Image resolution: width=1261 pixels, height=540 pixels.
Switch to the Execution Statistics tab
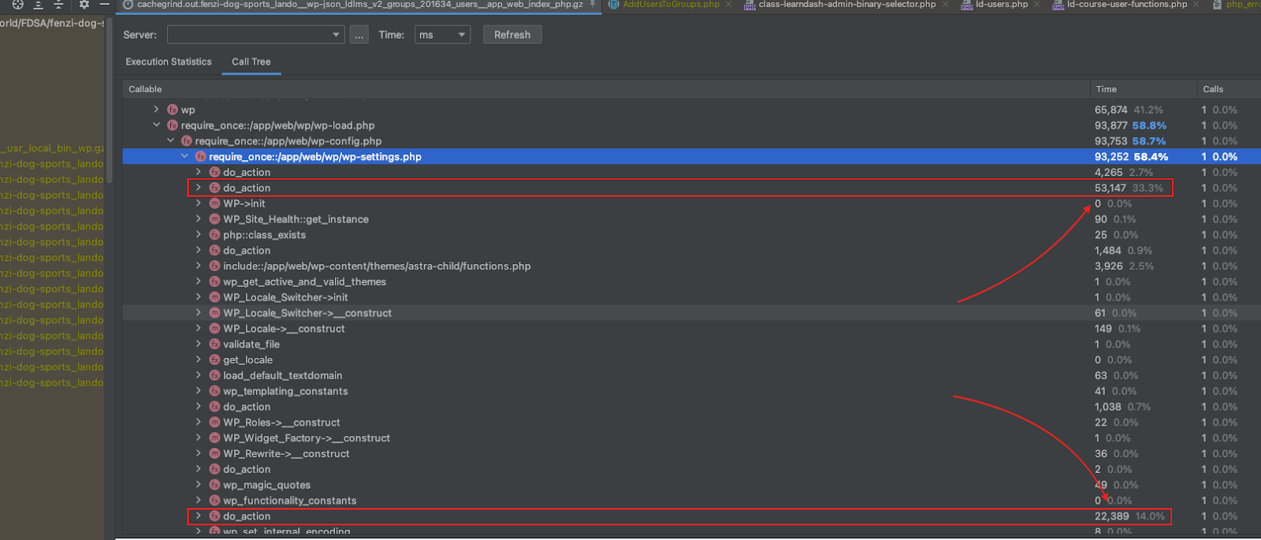point(169,61)
